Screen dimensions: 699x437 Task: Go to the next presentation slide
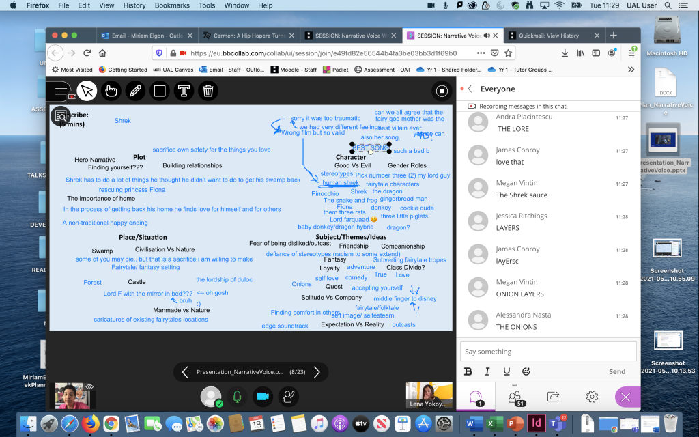point(317,372)
